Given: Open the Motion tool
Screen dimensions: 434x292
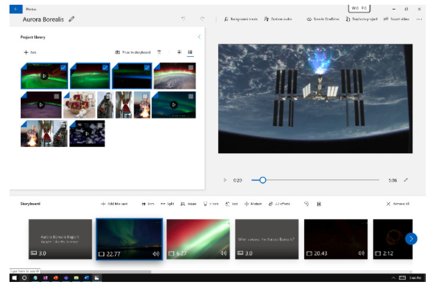Looking at the screenshot, I should [253, 204].
